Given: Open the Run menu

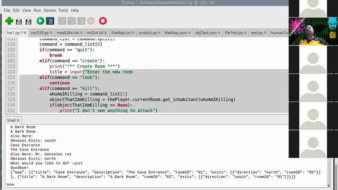Looking at the screenshot, I should coord(37,11).
